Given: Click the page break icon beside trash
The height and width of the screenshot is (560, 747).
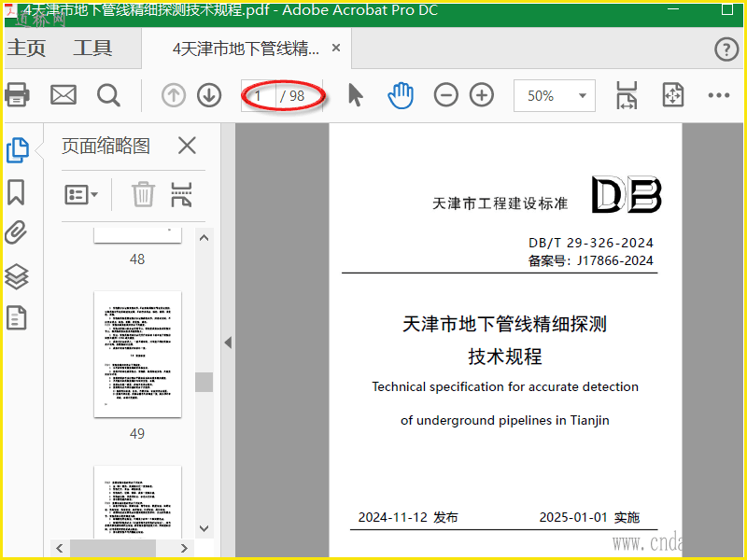Looking at the screenshot, I should [181, 194].
